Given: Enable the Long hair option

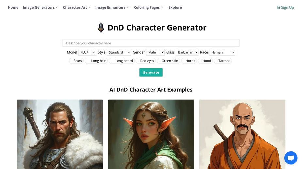Looking at the screenshot, I should 96,61.
